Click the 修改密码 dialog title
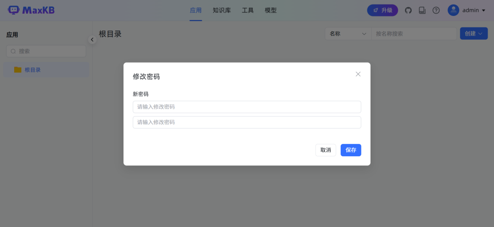 point(146,76)
